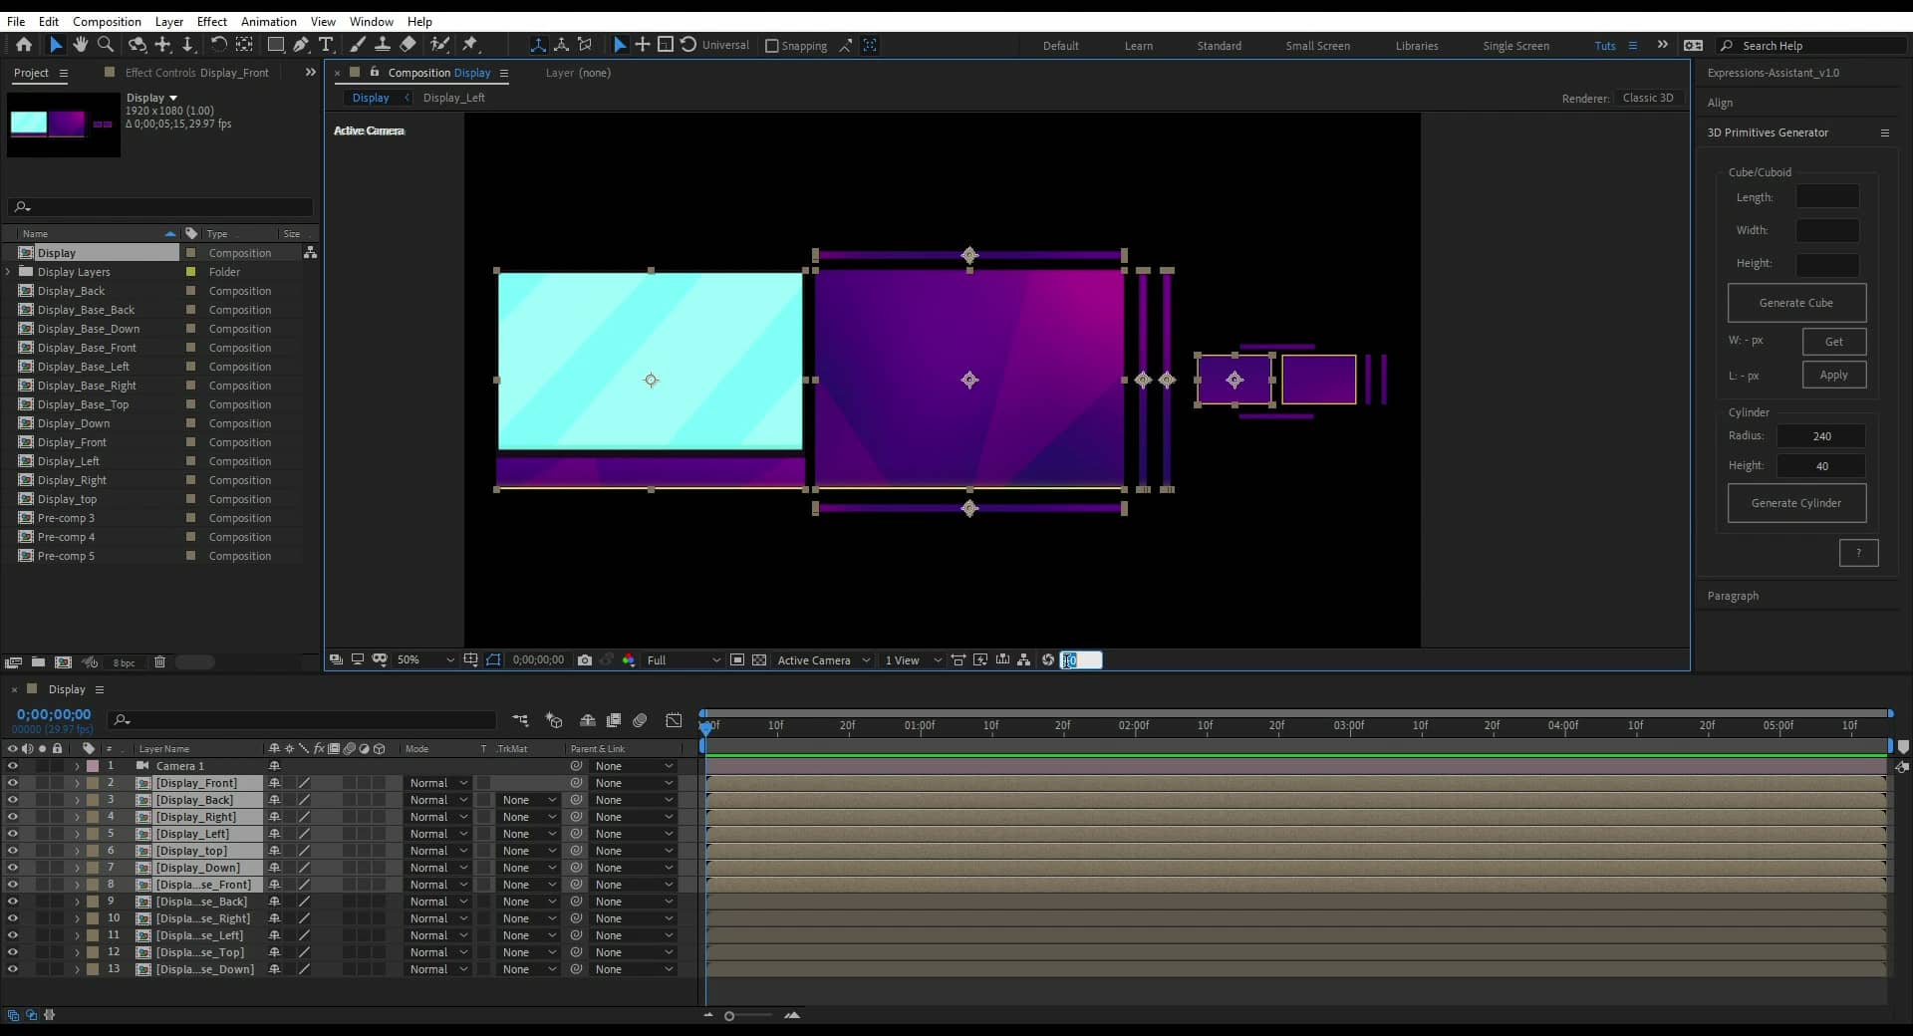Toggle Snapping in the toolbar
This screenshot has height=1036, width=1913.
coord(773,45)
